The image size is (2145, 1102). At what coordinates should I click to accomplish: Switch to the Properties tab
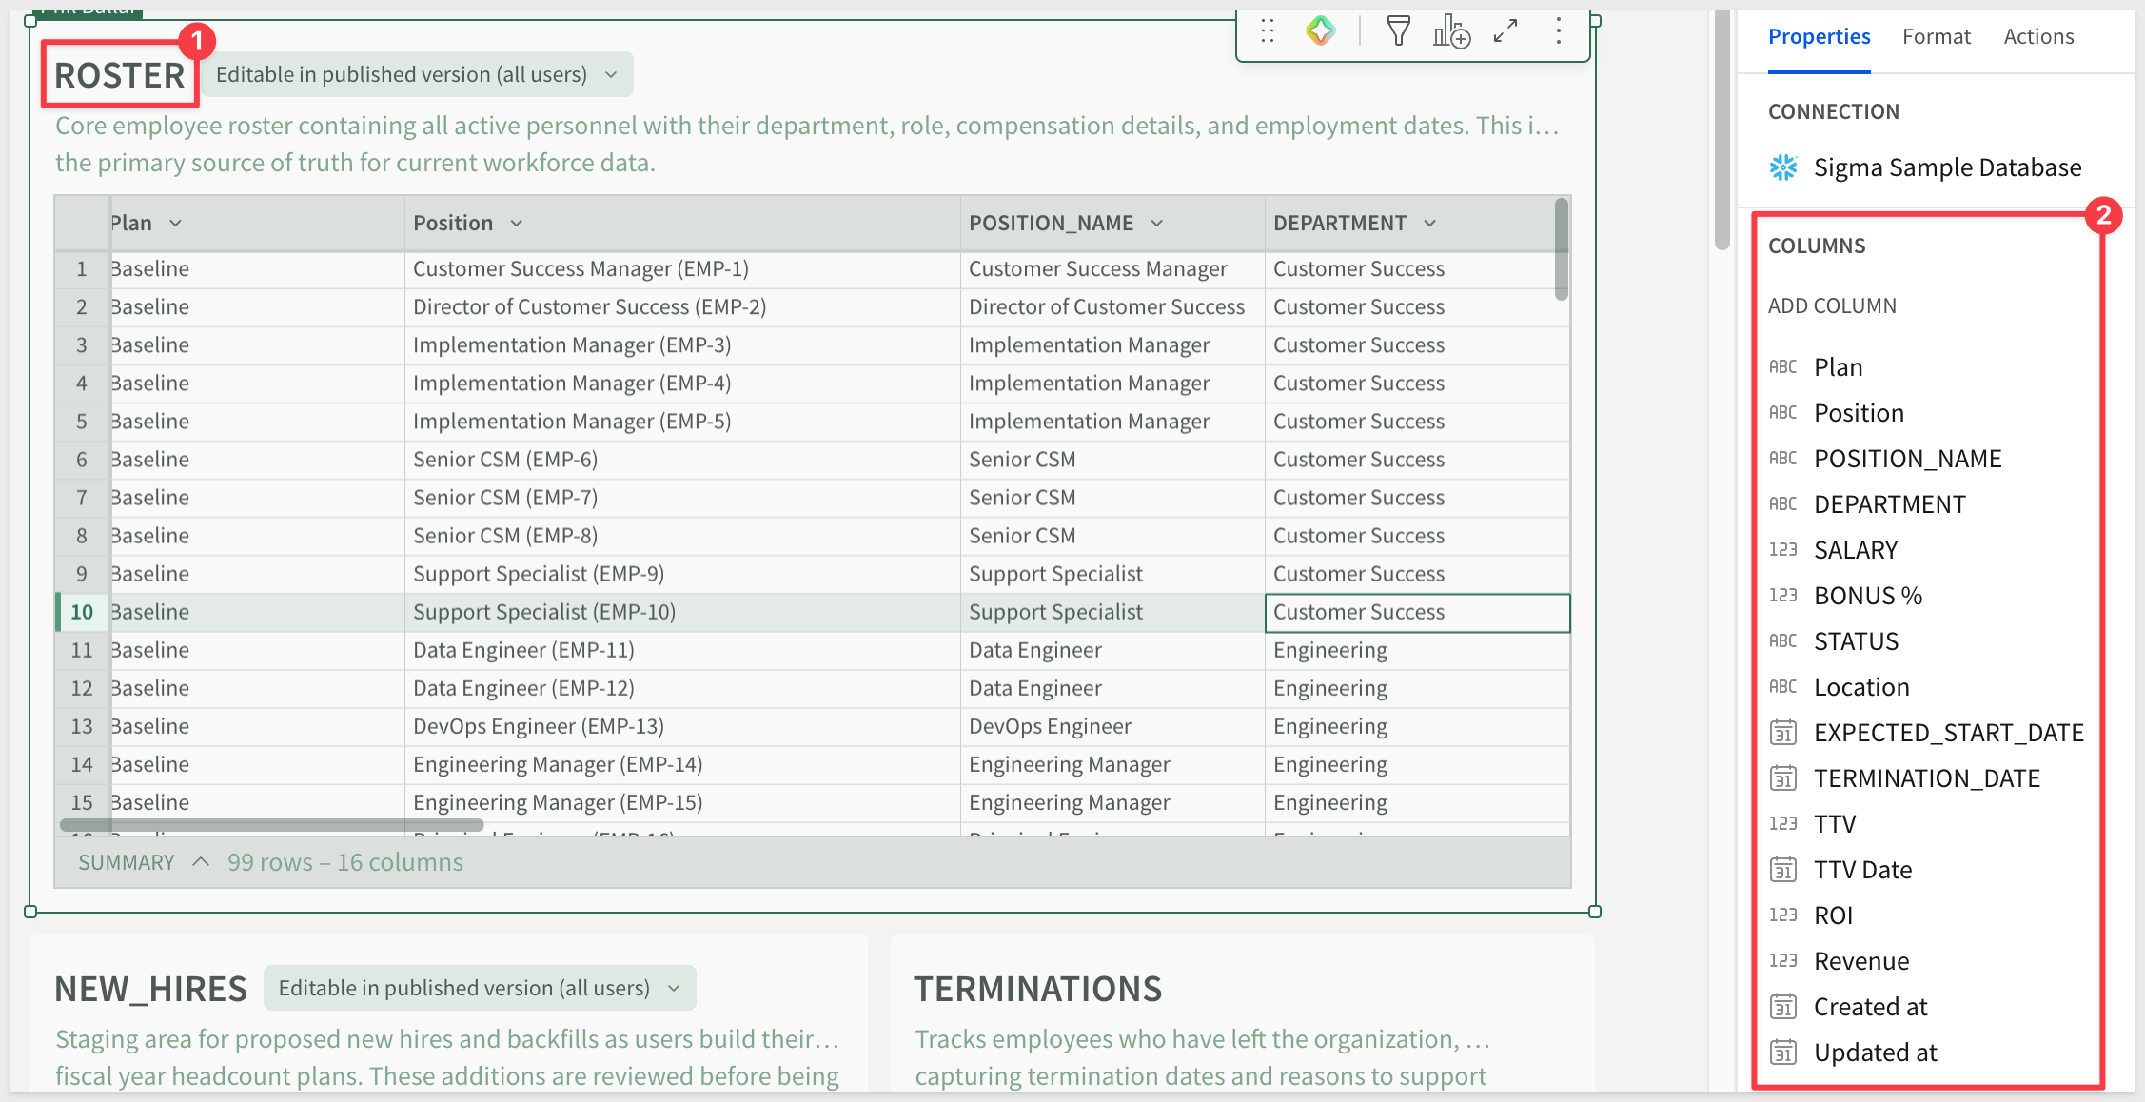pos(1819,37)
